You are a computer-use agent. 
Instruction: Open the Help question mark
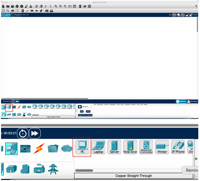pos(196,6)
